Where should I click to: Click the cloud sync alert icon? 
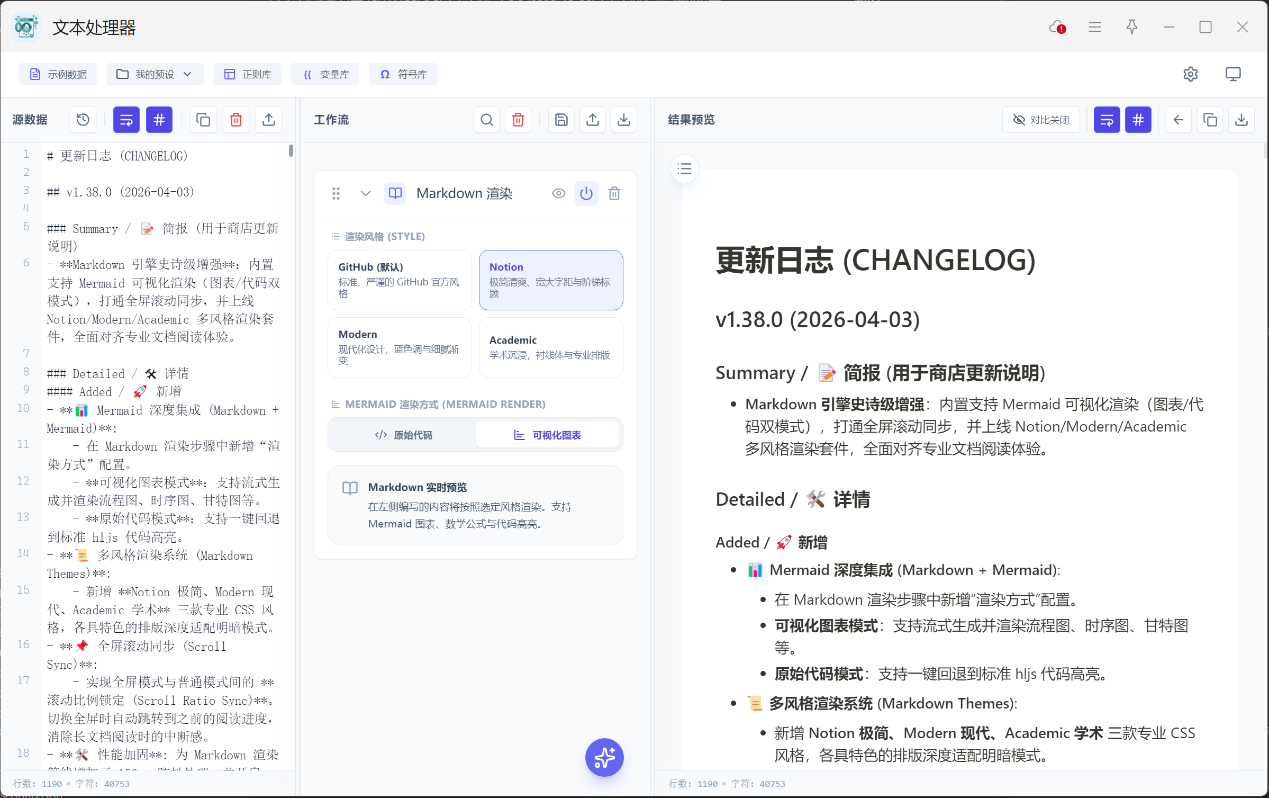coord(1057,27)
